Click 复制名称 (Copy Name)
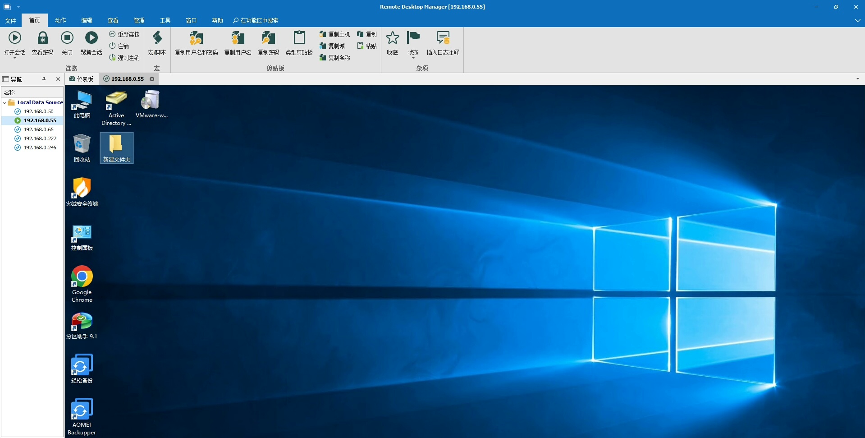The width and height of the screenshot is (865, 438). pos(334,58)
